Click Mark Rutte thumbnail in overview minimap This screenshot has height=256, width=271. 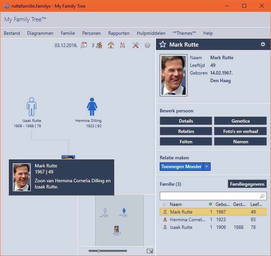click(117, 229)
